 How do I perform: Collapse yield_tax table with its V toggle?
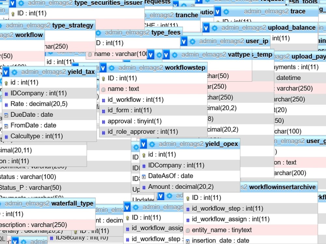tap(6, 72)
